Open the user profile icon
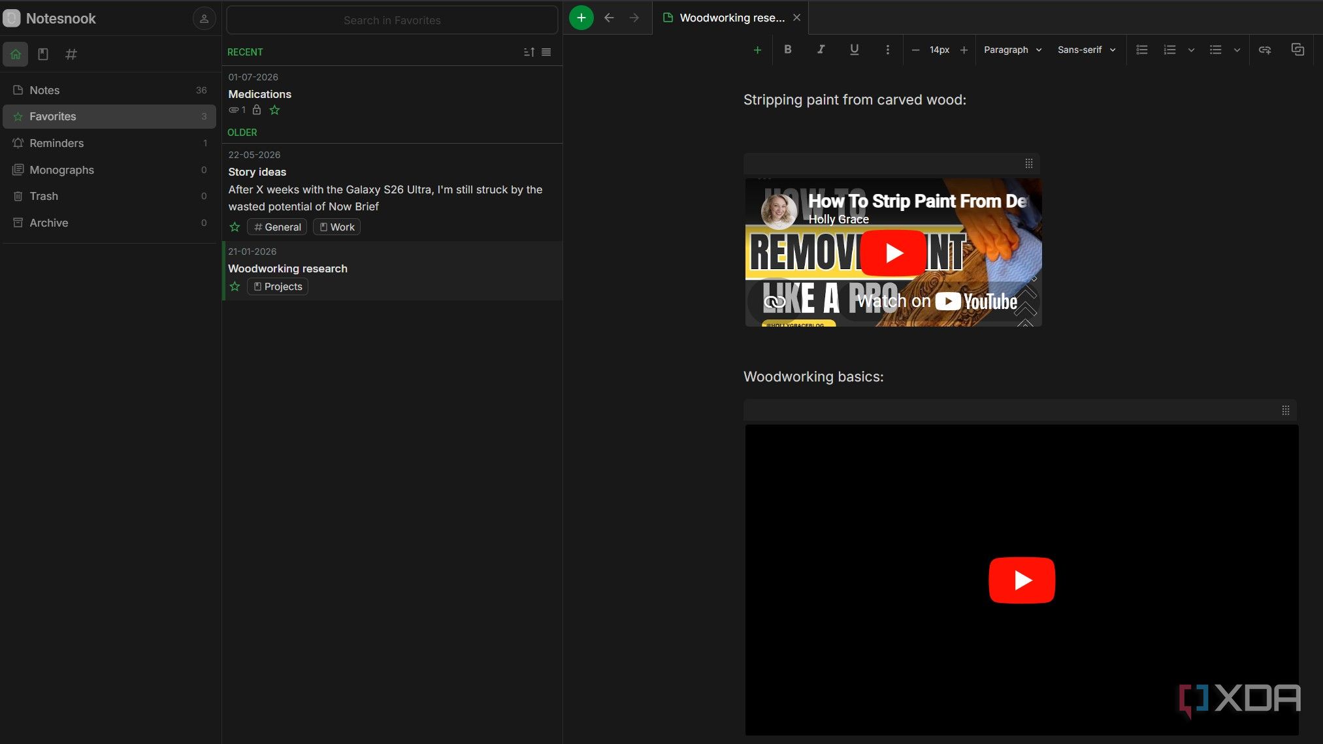Screen dimensions: 1323x744 204,18
